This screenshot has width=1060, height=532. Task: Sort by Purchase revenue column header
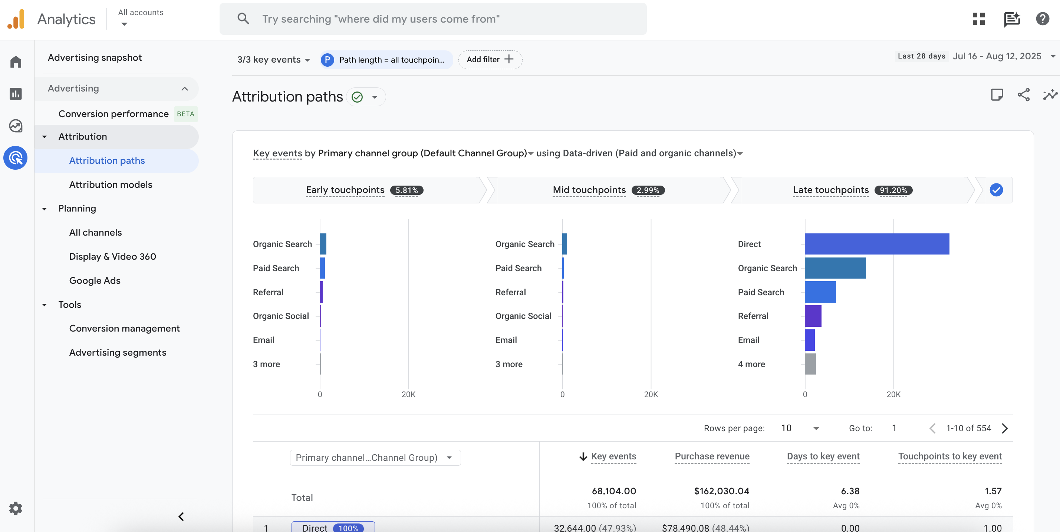click(x=712, y=456)
